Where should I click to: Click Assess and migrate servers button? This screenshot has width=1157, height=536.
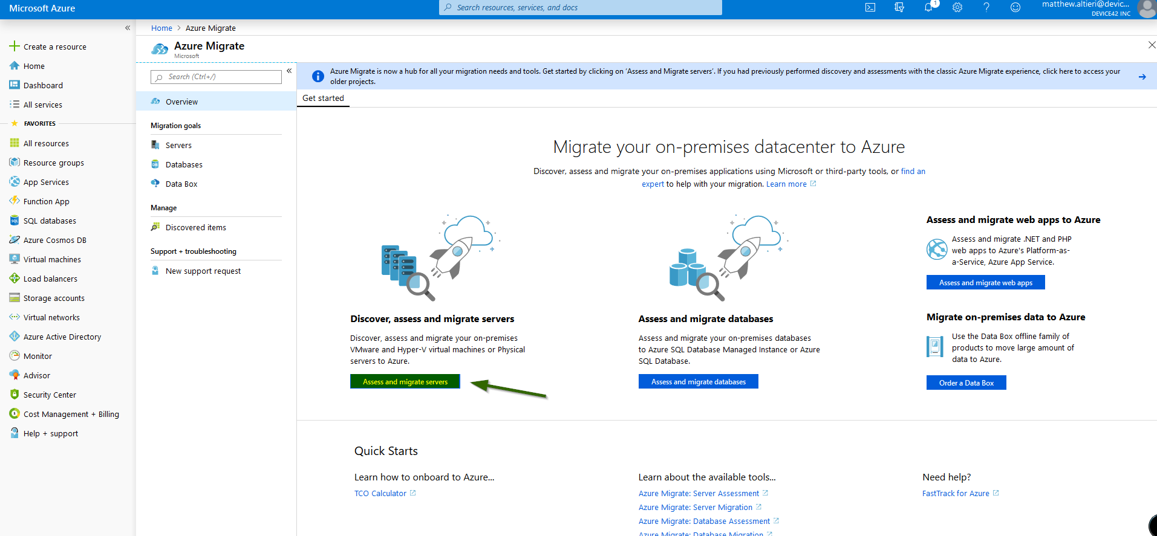tap(405, 381)
